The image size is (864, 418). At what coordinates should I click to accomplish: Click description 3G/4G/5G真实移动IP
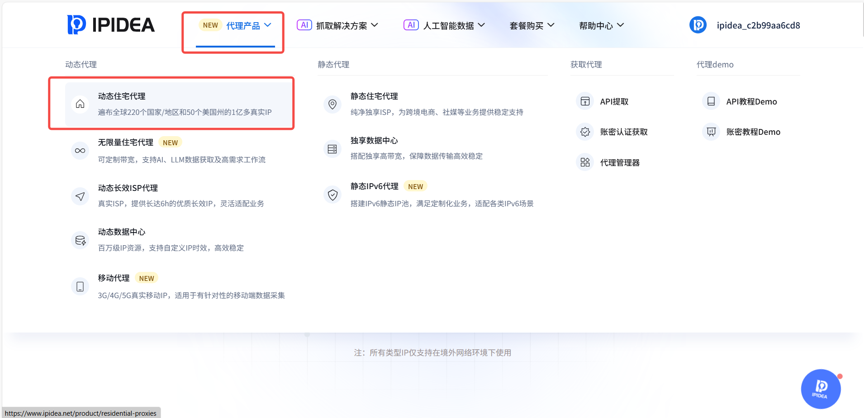click(x=191, y=295)
